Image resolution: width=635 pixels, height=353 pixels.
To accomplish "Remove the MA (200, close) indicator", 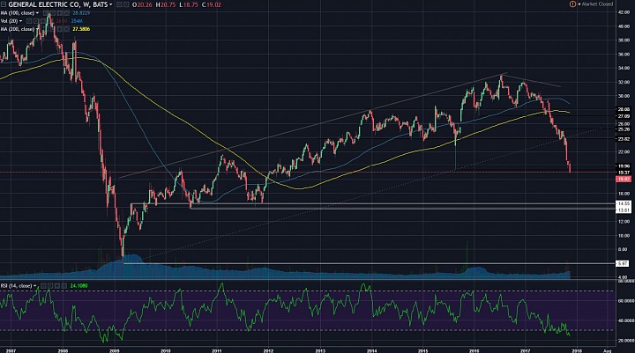I will (x=66, y=29).
